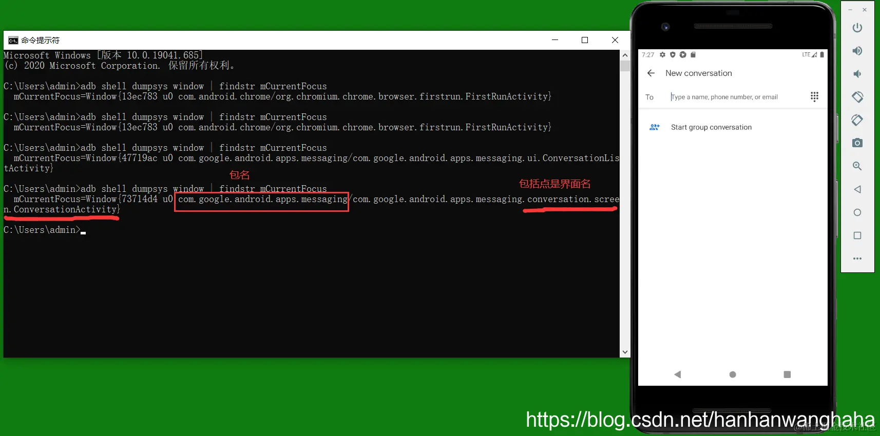Click emulator sidebar overview square icon
This screenshot has width=880, height=436.
coord(857,235)
